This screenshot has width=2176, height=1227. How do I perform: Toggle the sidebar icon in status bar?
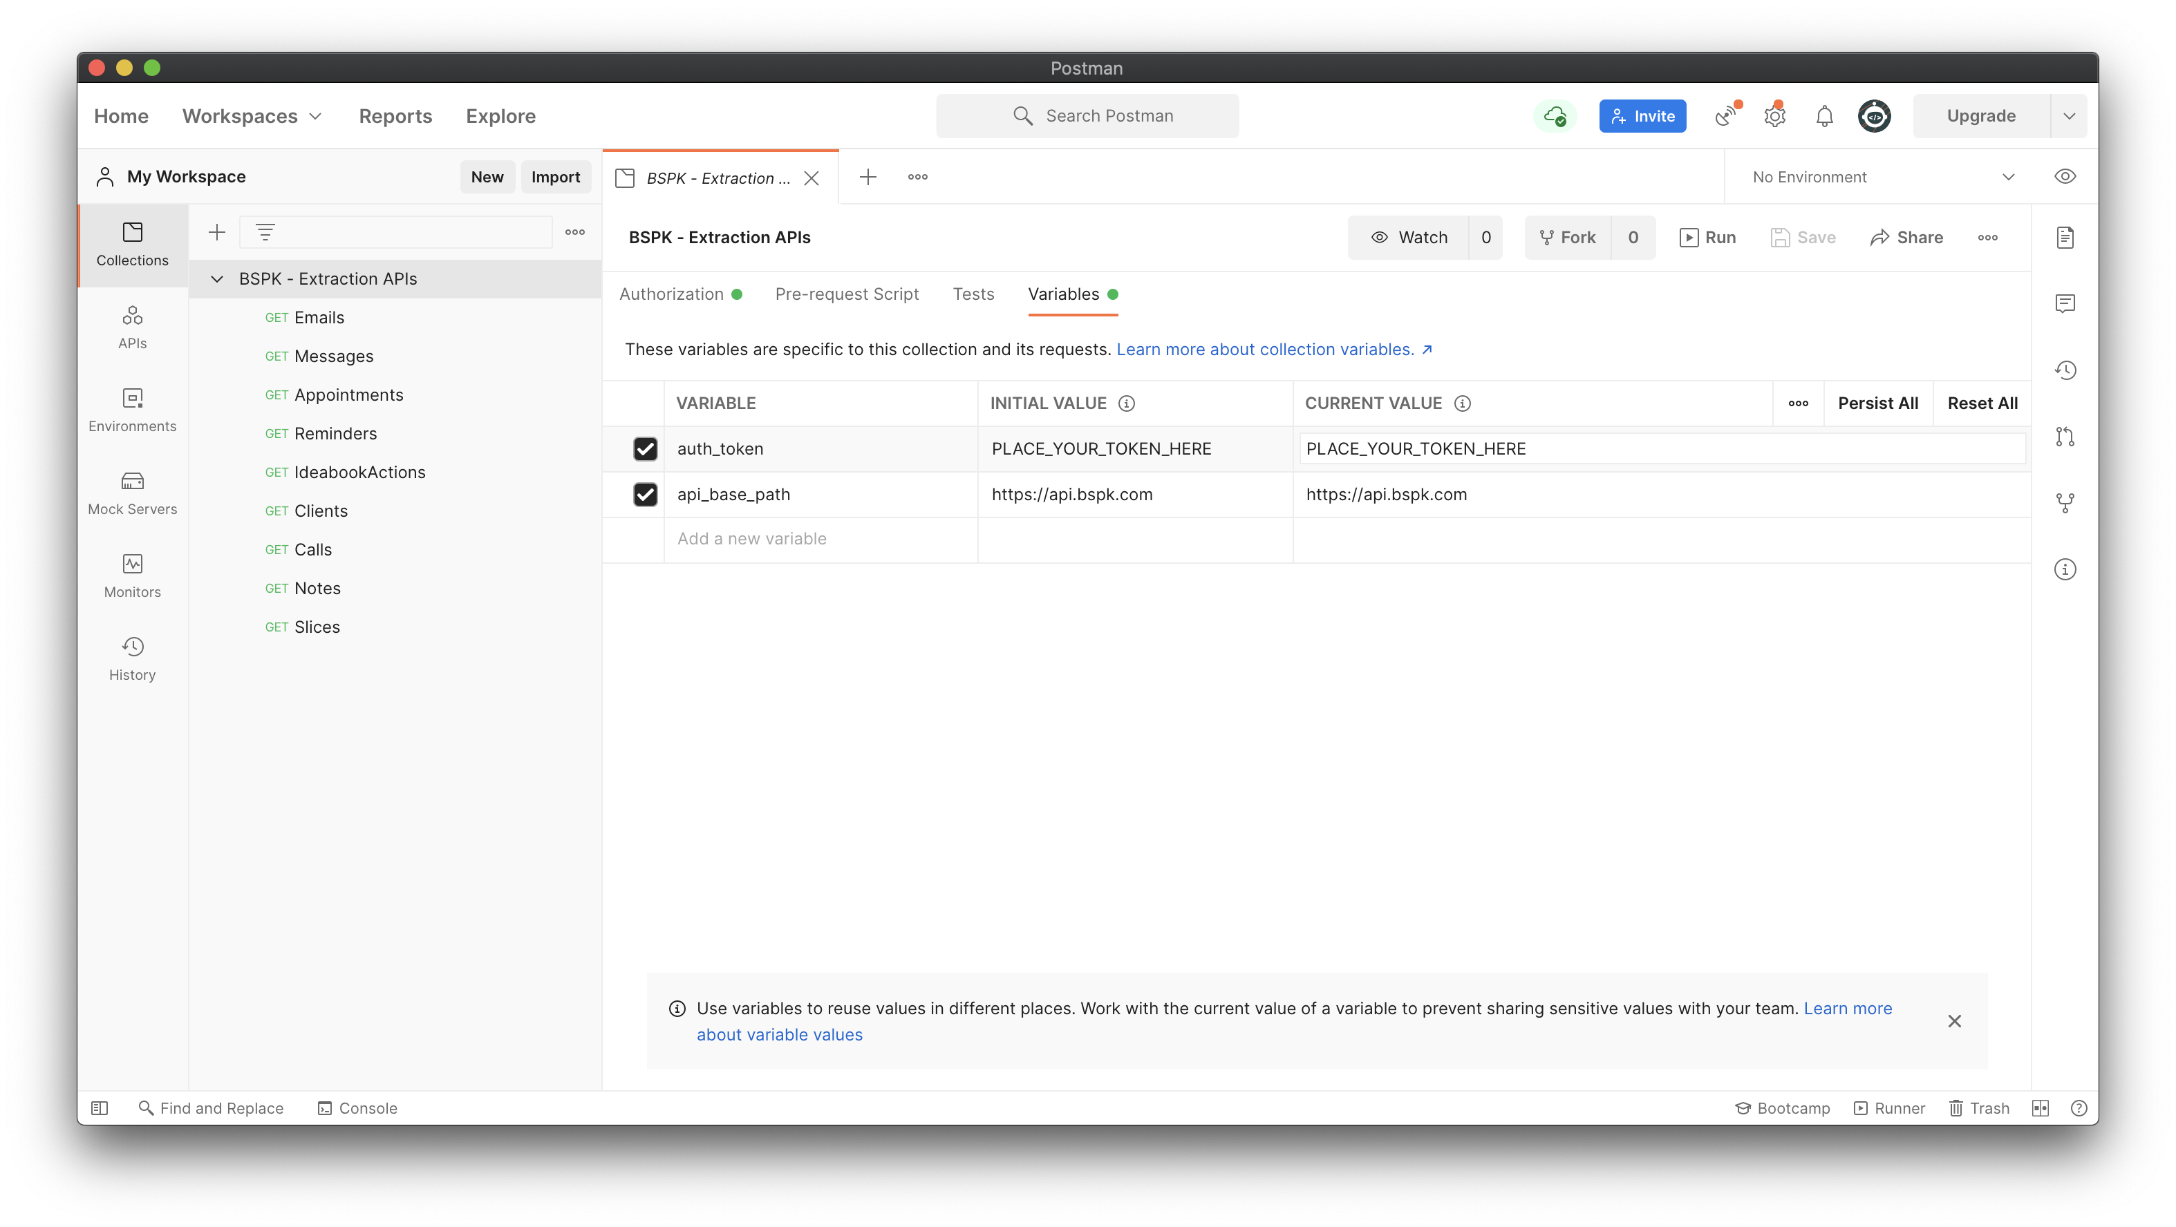pyautogui.click(x=100, y=1108)
